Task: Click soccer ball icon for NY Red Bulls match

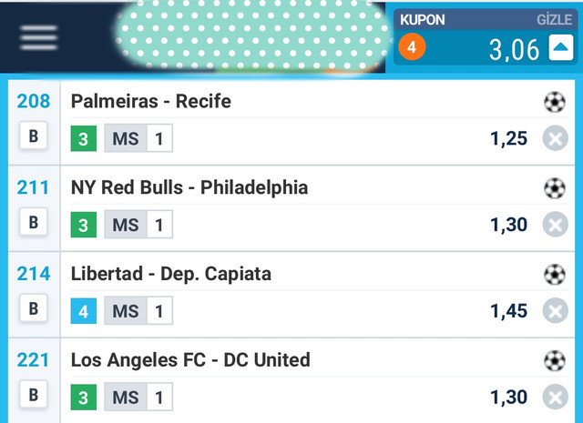Action: coord(555,188)
